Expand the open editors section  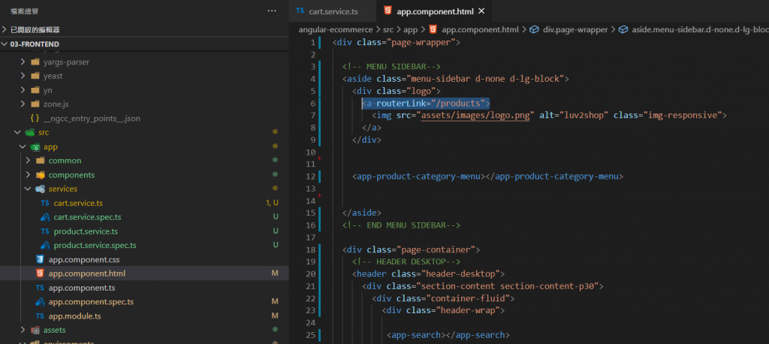tap(5, 30)
